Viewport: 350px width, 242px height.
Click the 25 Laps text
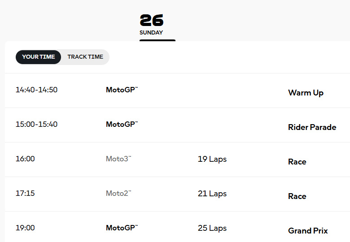(212, 228)
